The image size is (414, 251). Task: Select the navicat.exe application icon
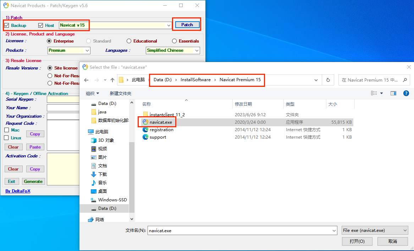click(x=145, y=122)
